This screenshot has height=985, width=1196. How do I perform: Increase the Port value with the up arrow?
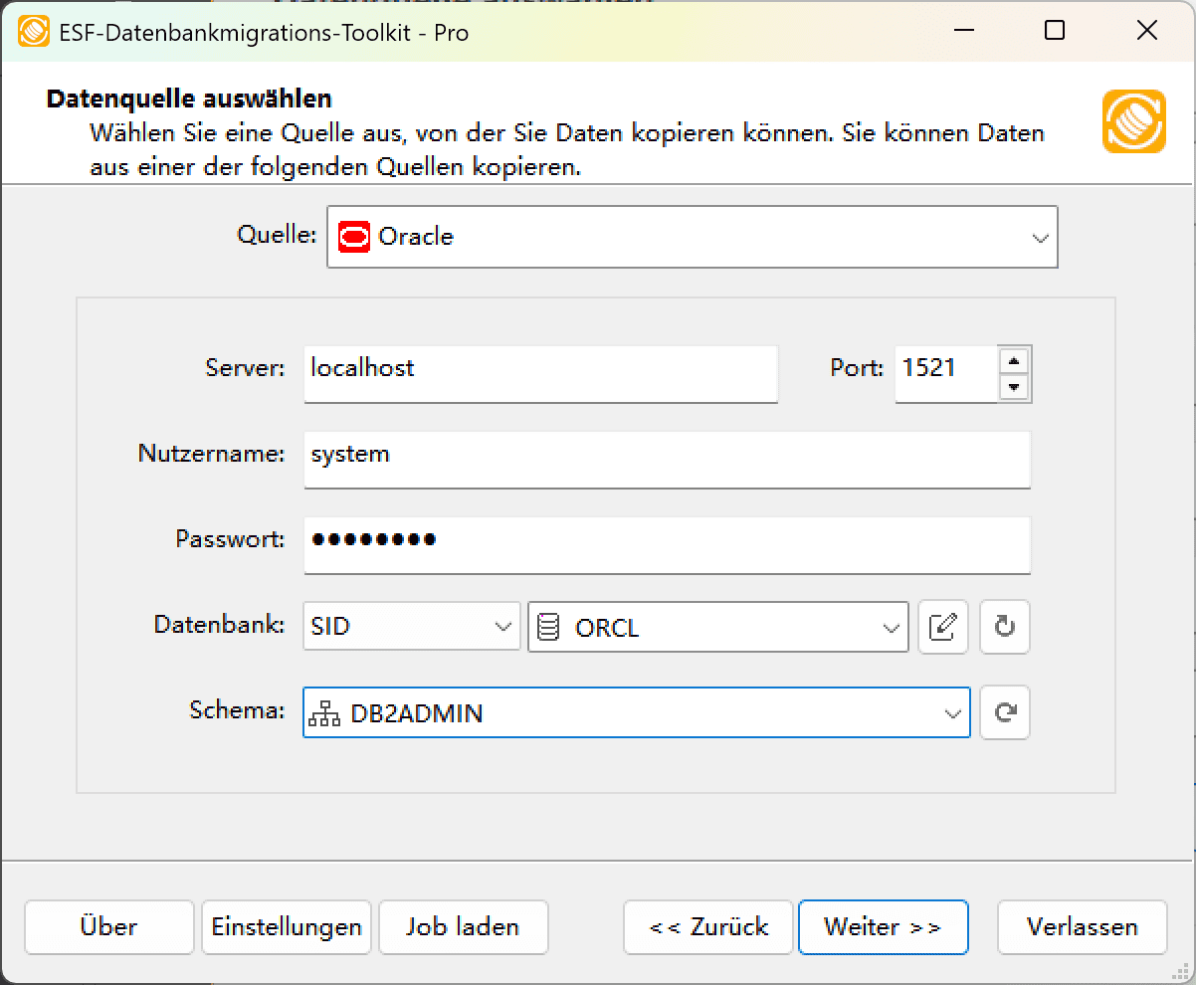[x=1015, y=362]
